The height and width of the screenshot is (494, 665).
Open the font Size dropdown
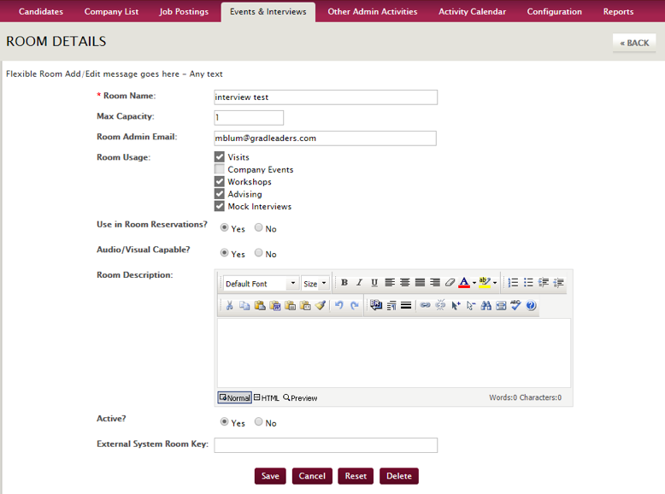point(315,283)
